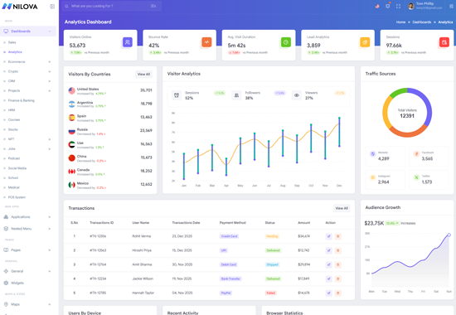Open the Courses dashboard menu item
Viewport: 456px width, 315px height.
click(x=14, y=119)
